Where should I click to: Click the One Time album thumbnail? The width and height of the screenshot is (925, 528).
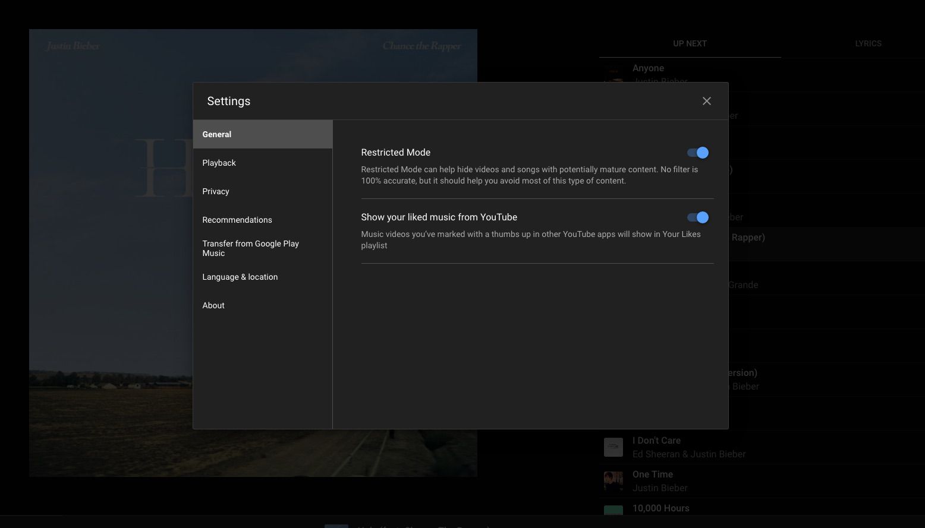[x=613, y=481]
